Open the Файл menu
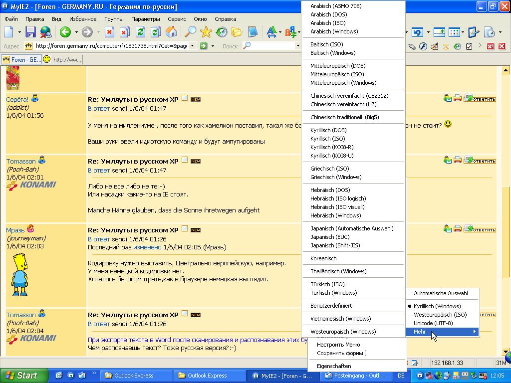This screenshot has height=383, width=511. pyautogui.click(x=11, y=19)
